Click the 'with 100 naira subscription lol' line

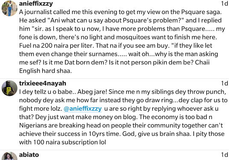click(x=63, y=142)
